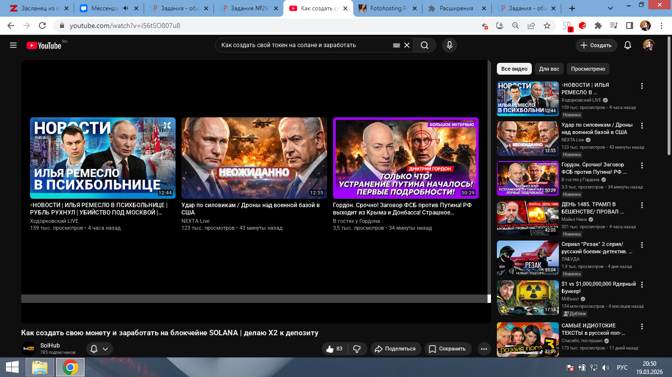Start voice search with the microphone
Screen dimensions: 672x377
point(449,45)
